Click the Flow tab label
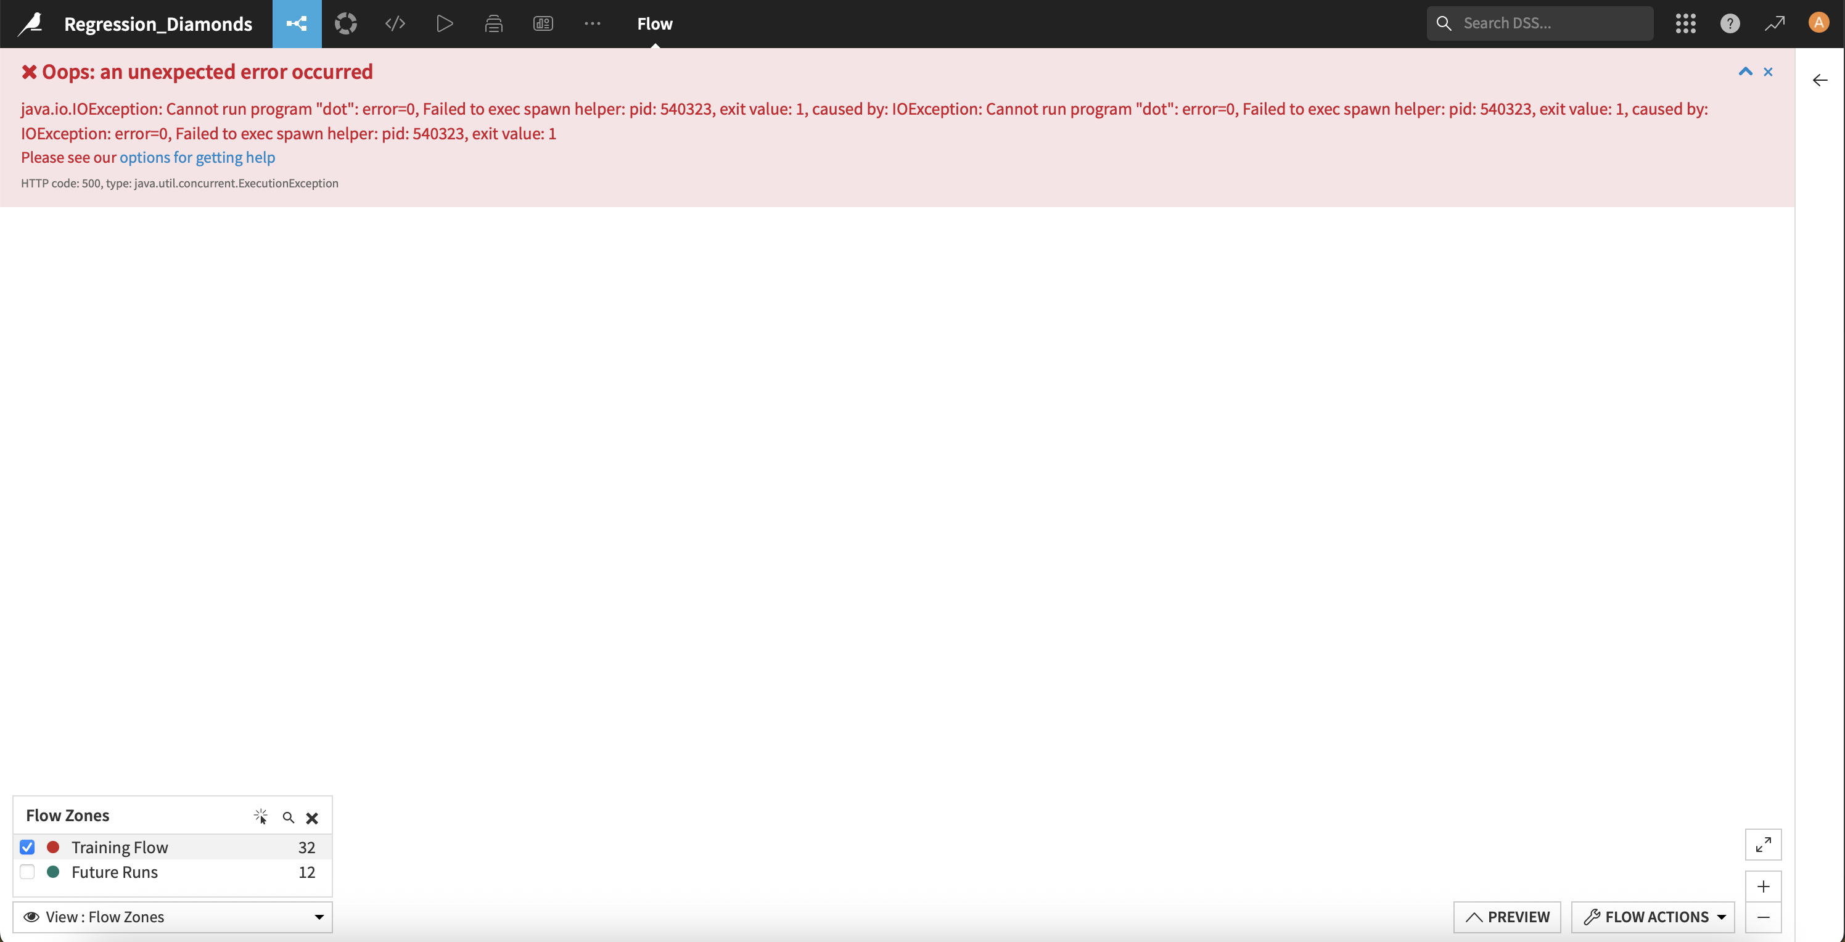 (655, 23)
